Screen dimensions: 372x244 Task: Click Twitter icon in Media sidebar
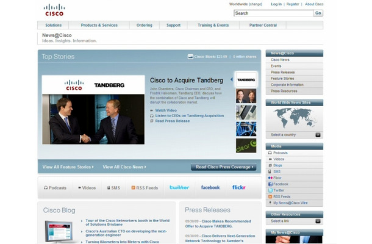coord(270,190)
